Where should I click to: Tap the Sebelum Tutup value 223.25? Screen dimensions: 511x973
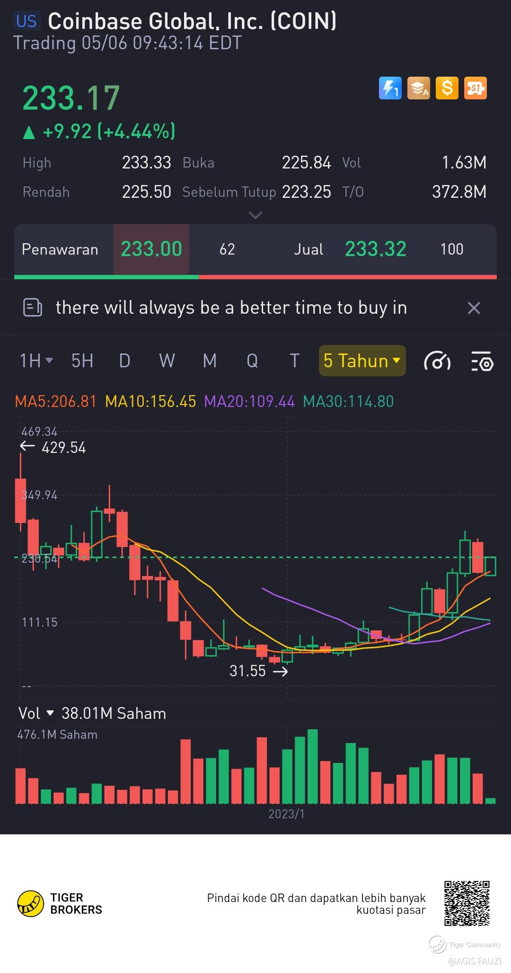coord(307,192)
